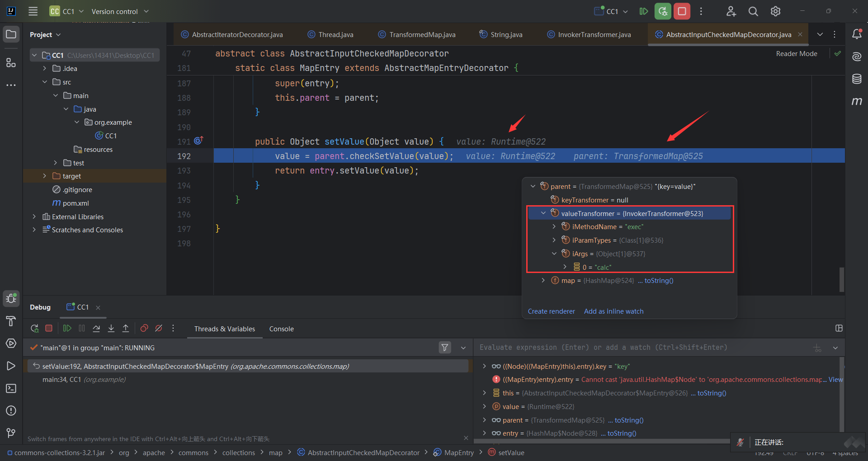Open the Git tool window
Screen dimensions: 868x461
(x=11, y=433)
